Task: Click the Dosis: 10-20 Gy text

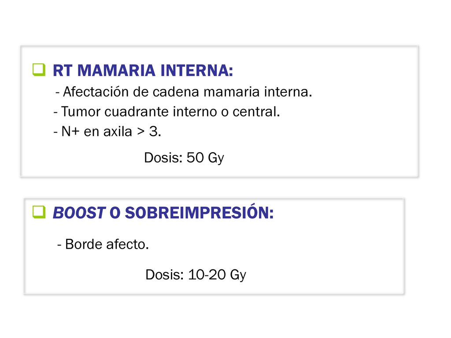Action: tap(196, 275)
